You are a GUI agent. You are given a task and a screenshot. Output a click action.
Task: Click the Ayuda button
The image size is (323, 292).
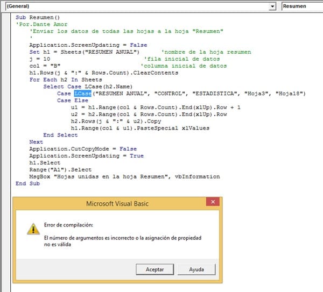196,269
